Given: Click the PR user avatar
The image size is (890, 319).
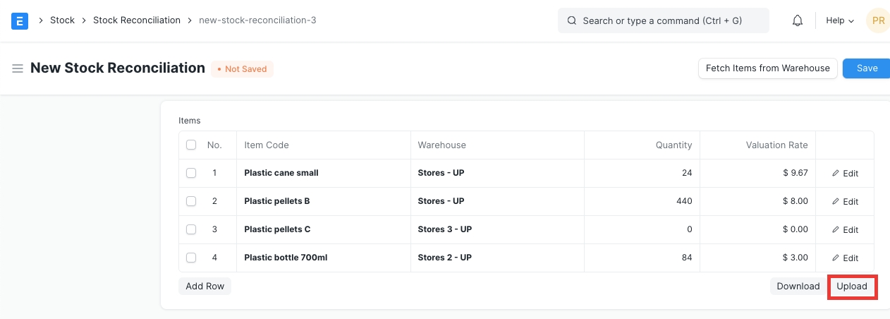Looking at the screenshot, I should pyautogui.click(x=877, y=20).
